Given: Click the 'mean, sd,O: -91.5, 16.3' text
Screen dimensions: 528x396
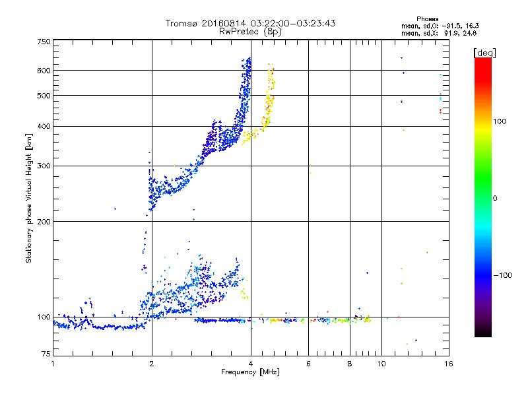Looking at the screenshot, I should [x=440, y=26].
